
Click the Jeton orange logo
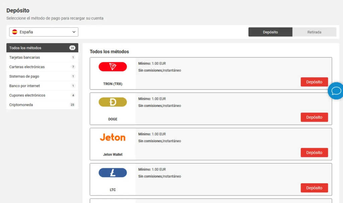[113, 137]
